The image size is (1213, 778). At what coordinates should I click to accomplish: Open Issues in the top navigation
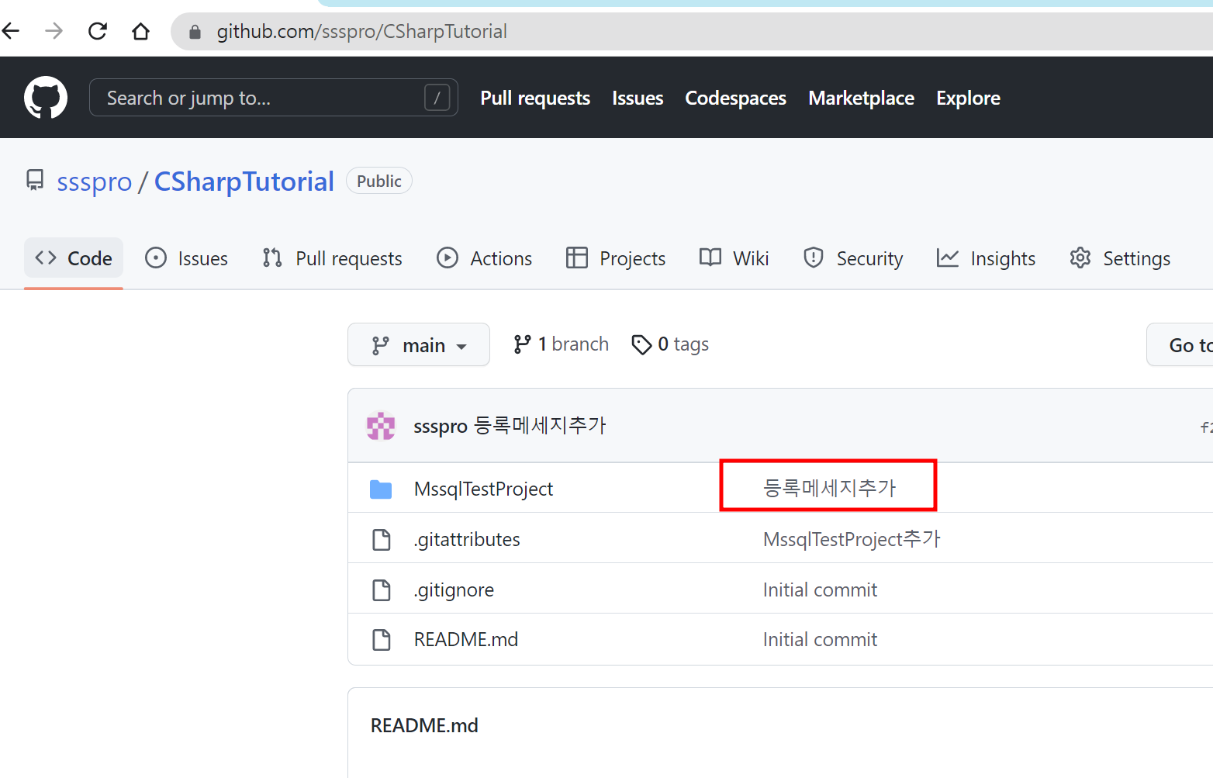coord(638,98)
